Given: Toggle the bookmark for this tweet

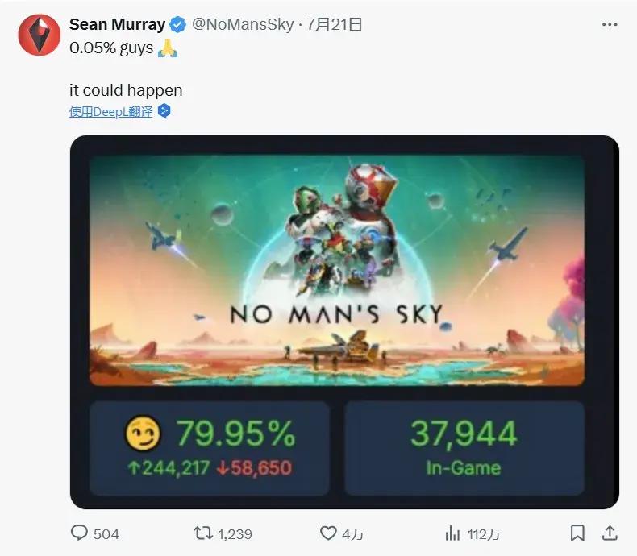Looking at the screenshot, I should (577, 533).
